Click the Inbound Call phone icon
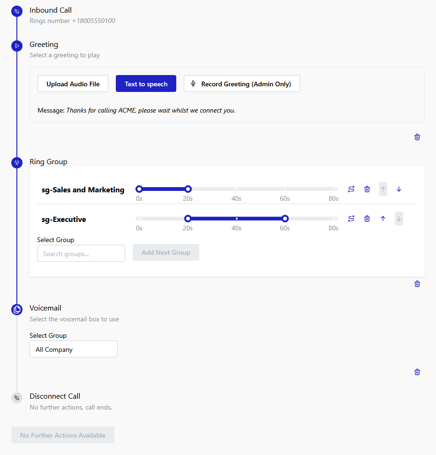Image resolution: width=436 pixels, height=455 pixels. [17, 11]
